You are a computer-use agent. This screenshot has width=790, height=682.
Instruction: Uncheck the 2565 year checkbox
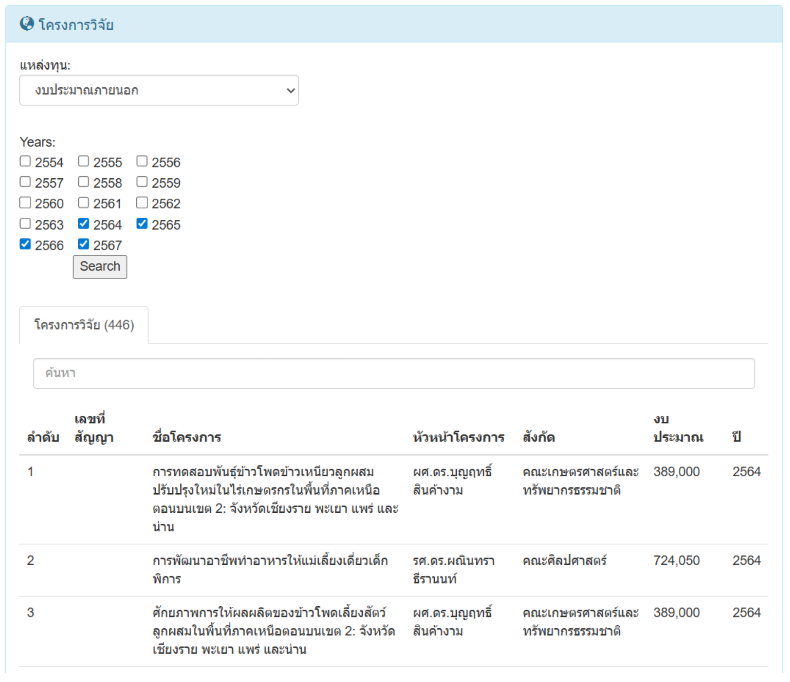pos(142,223)
